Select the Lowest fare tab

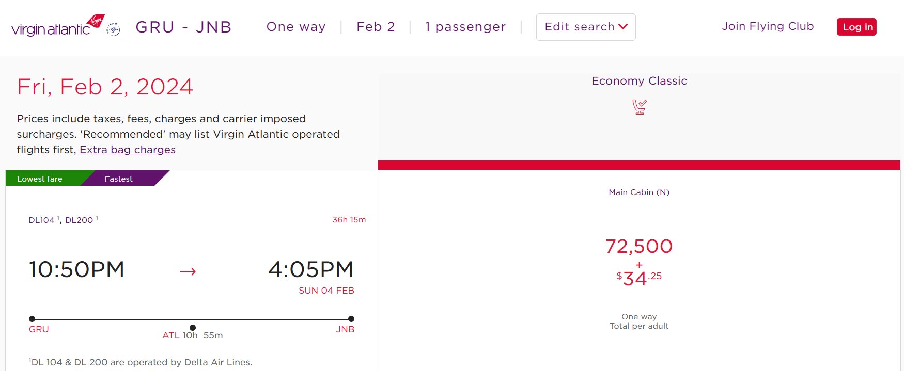coord(40,179)
